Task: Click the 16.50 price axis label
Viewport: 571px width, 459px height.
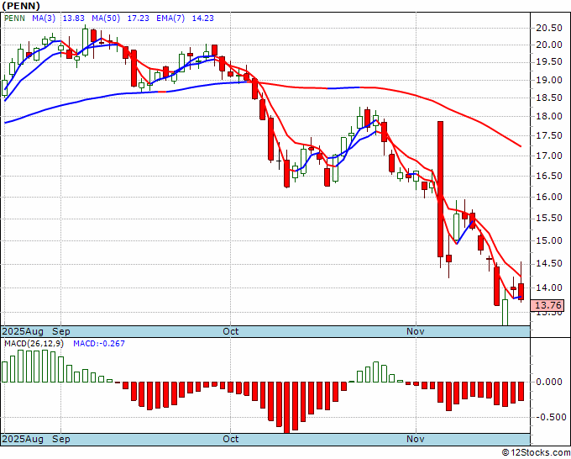Action: [x=549, y=176]
